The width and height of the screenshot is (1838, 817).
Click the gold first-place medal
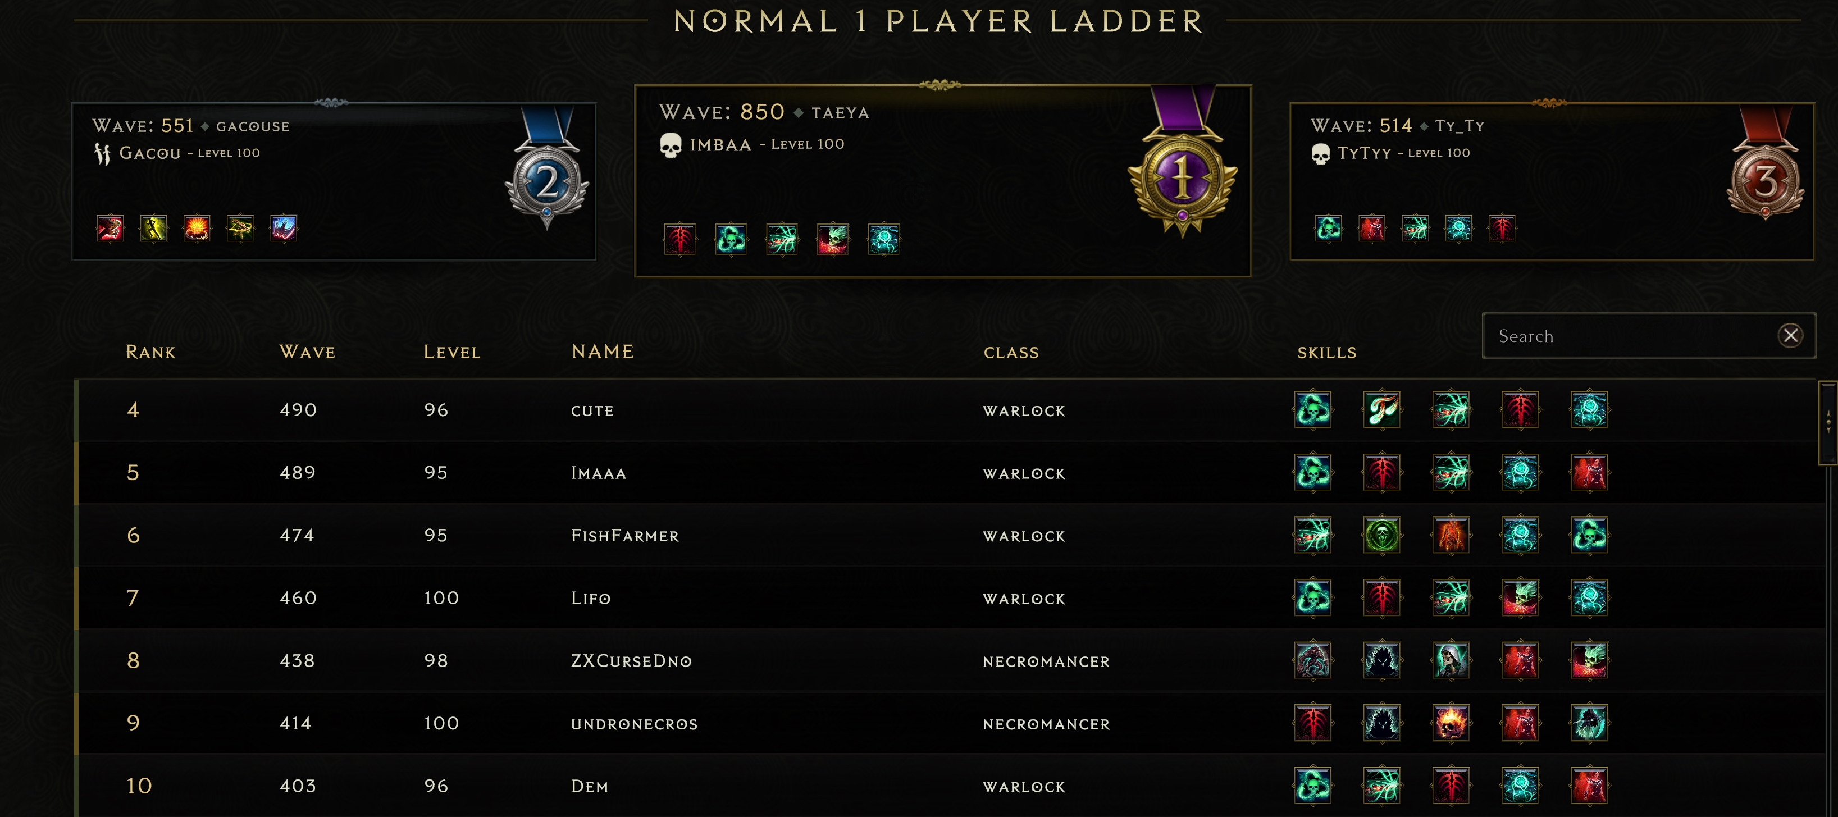[x=1182, y=179]
